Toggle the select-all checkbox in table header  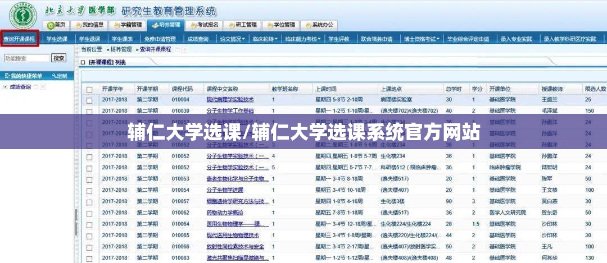tap(89, 89)
